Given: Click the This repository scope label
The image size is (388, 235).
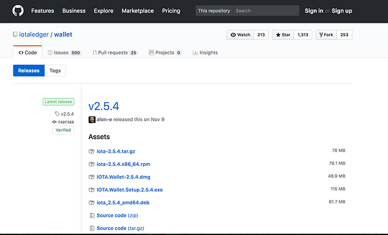Looking at the screenshot, I should (x=214, y=10).
